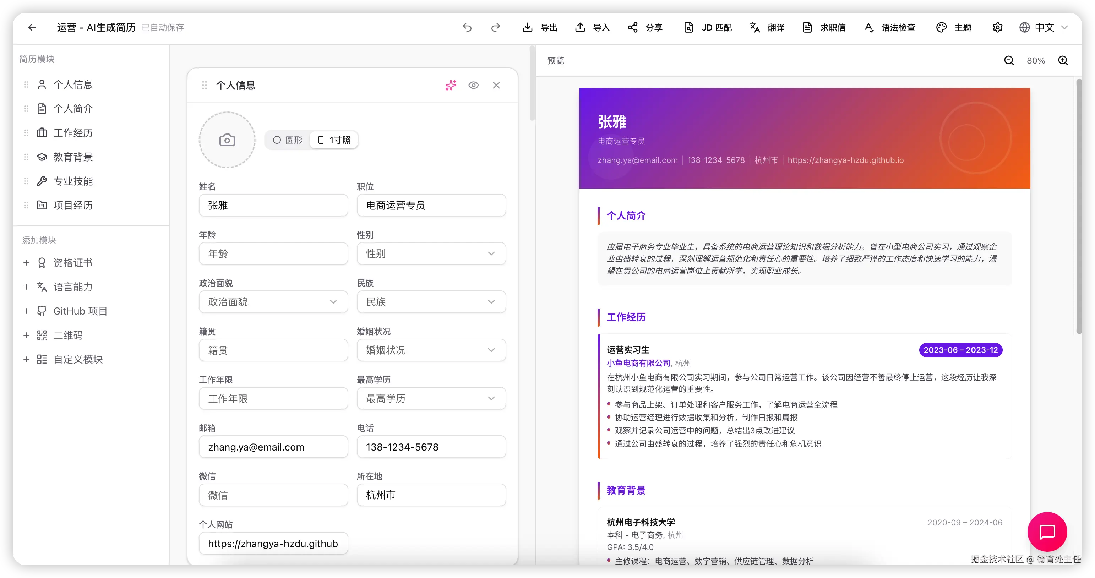Image resolution: width=1095 pixels, height=578 pixels.
Task: Go back using the left arrow
Action: pyautogui.click(x=32, y=28)
